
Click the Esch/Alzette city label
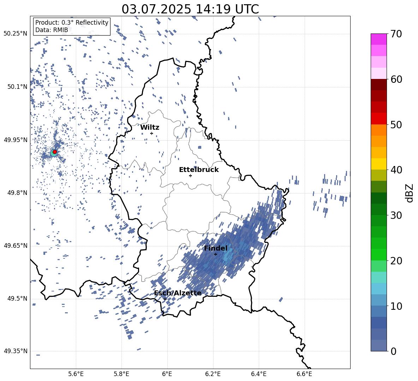coord(178,293)
